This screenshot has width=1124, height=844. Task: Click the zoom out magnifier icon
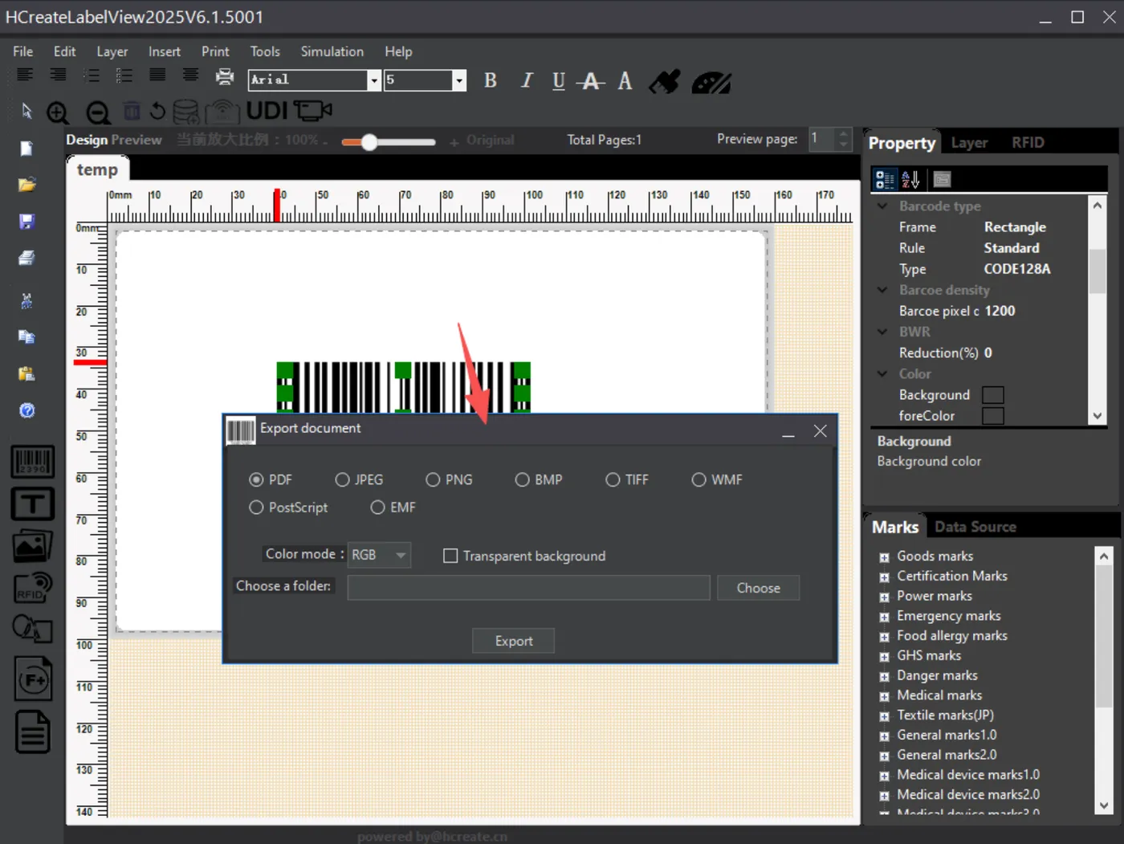coord(98,112)
